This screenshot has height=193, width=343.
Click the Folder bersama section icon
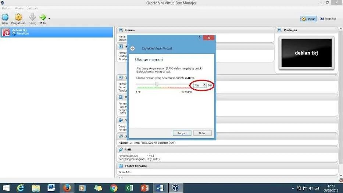(x=121, y=166)
